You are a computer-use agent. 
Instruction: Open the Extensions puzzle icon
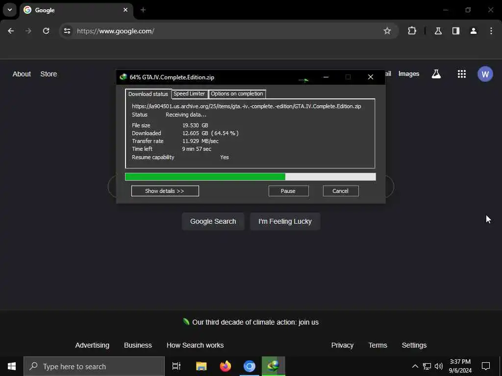412,31
